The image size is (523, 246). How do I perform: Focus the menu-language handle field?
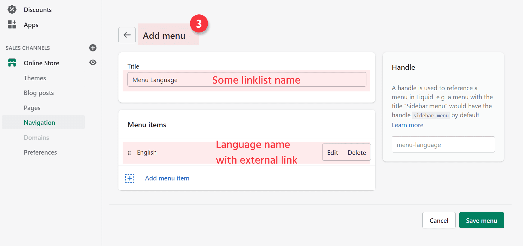pos(443,144)
